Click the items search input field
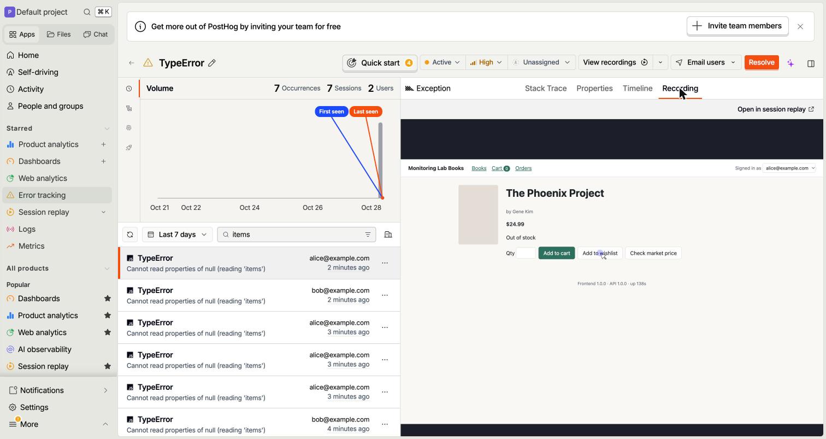 pyautogui.click(x=297, y=235)
